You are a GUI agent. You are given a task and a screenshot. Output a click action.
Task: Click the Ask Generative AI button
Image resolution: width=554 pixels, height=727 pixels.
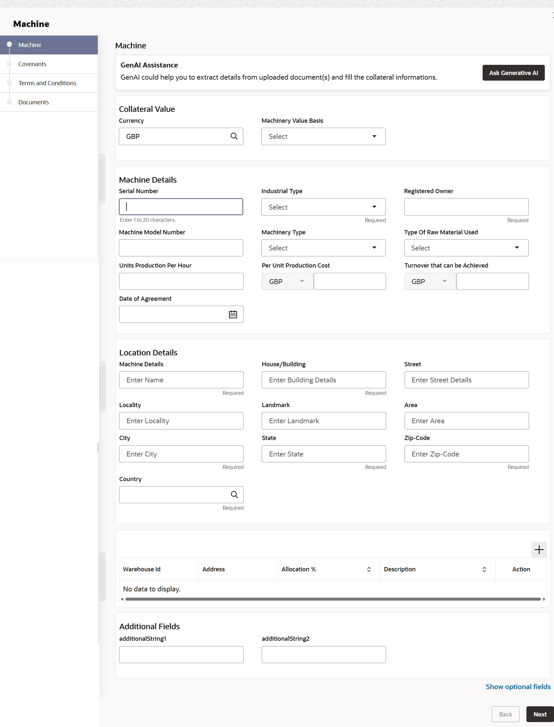coord(514,73)
